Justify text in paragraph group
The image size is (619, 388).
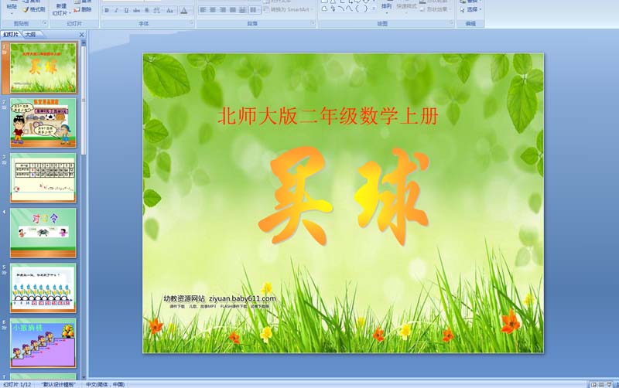[233, 10]
